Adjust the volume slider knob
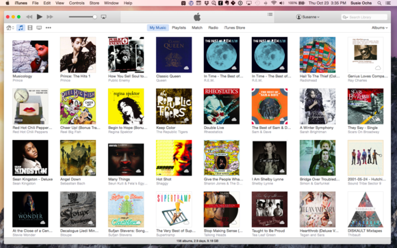 coord(94,17)
